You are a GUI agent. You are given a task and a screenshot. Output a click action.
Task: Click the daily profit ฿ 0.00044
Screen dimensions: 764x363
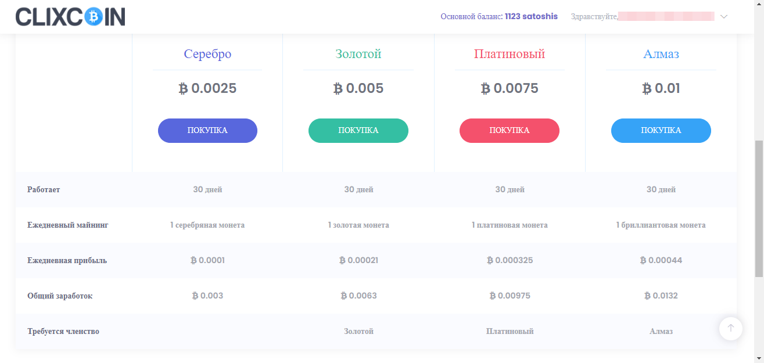661,261
